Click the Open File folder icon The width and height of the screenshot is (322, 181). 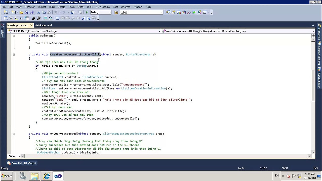(x=21, y=12)
